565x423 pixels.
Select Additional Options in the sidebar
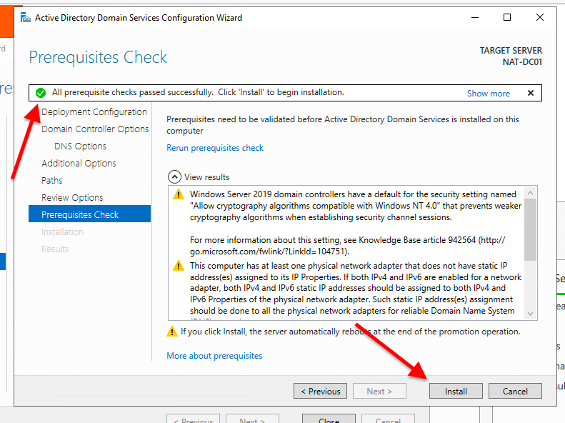coord(79,163)
